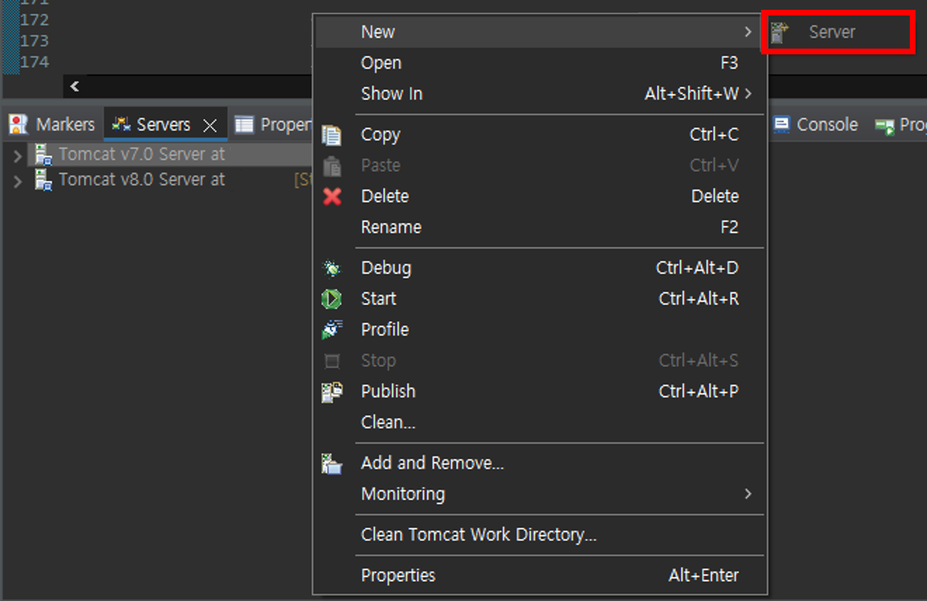Switch to the Markers tab

click(x=53, y=125)
